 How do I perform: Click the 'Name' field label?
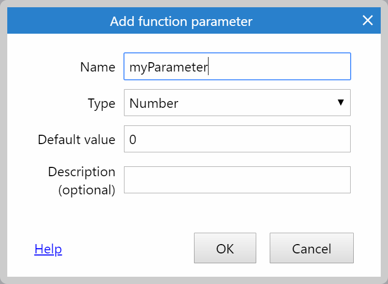98,67
